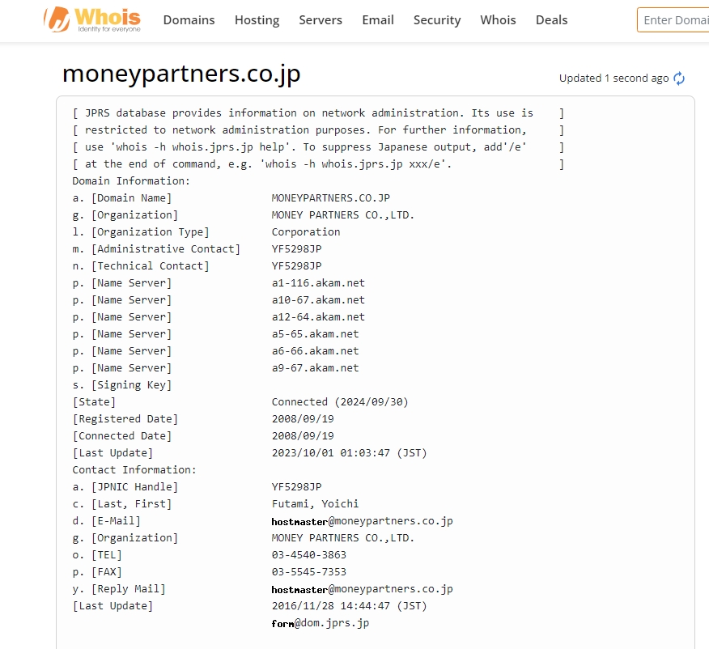Viewport: 709px width, 649px height.
Task: Click the E-Mail hostmaster address
Action: 362,521
